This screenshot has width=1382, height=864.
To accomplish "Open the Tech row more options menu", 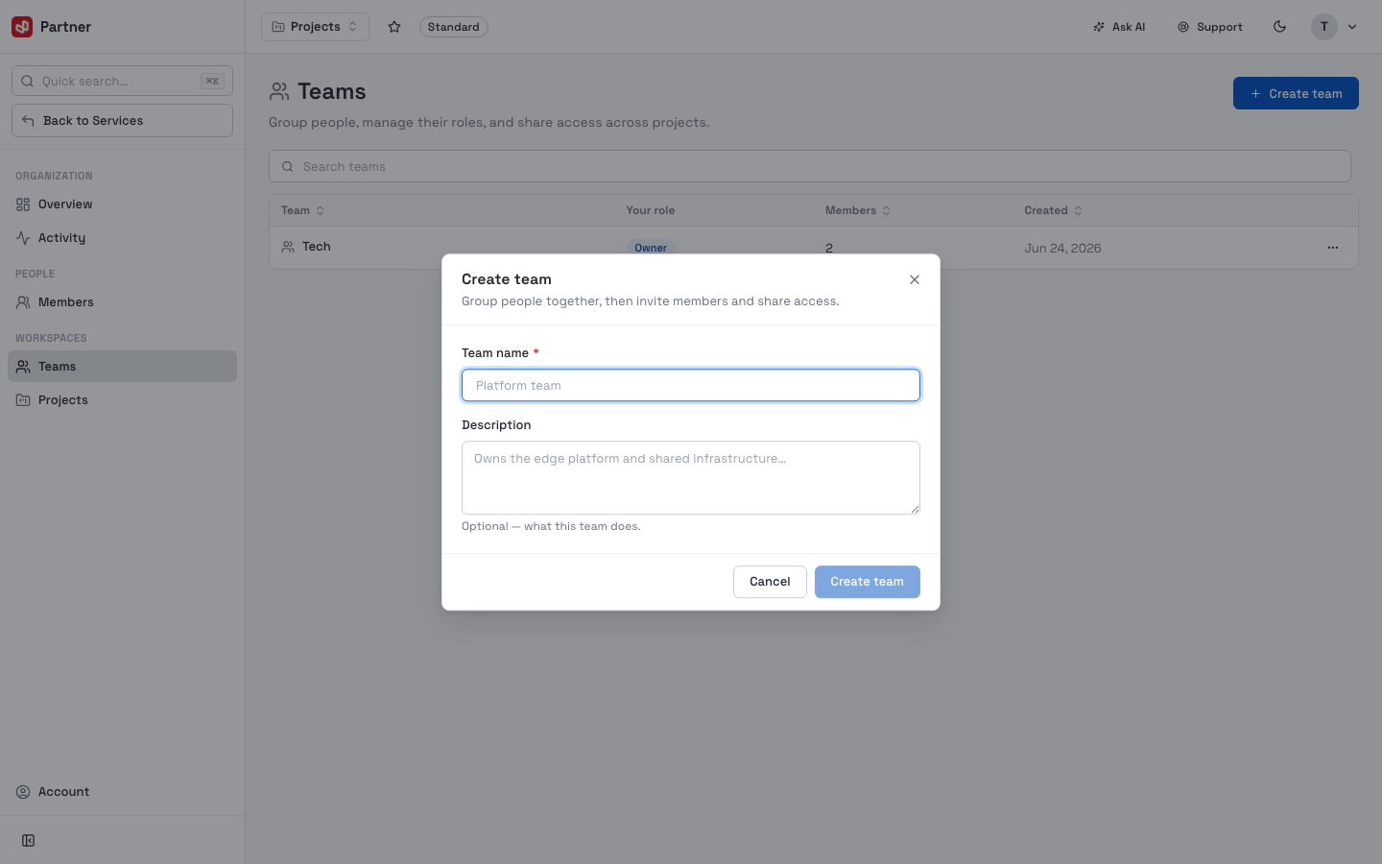I will click(x=1332, y=248).
